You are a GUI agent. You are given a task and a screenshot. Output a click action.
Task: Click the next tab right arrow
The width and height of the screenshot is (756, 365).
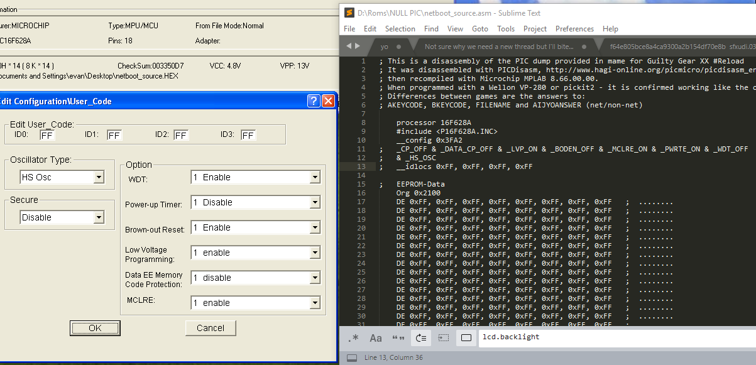pyautogui.click(x=358, y=46)
